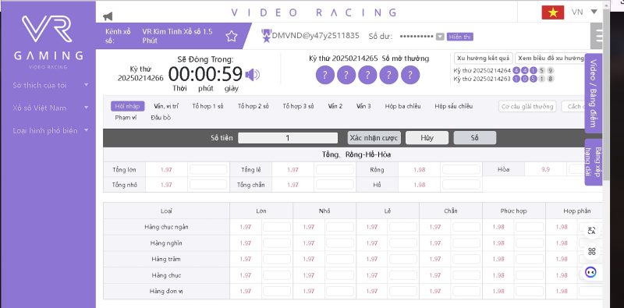
Task: Click the Số tiền amount input field
Action: point(288,138)
